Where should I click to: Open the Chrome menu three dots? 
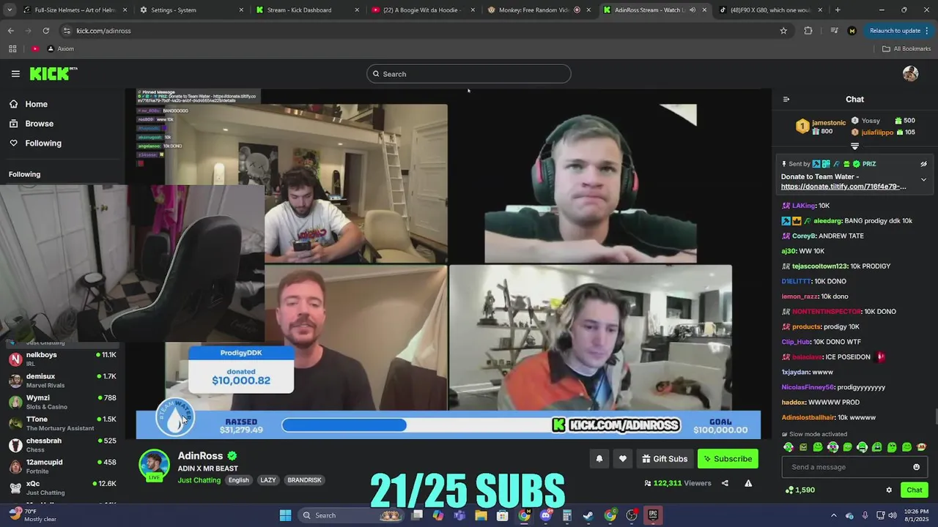pyautogui.click(x=927, y=31)
